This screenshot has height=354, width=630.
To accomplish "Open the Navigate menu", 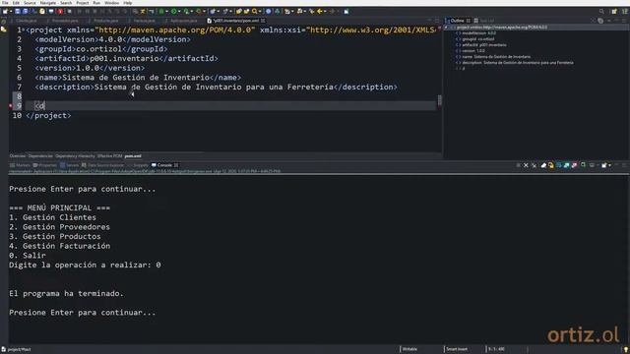I will [x=48, y=3].
